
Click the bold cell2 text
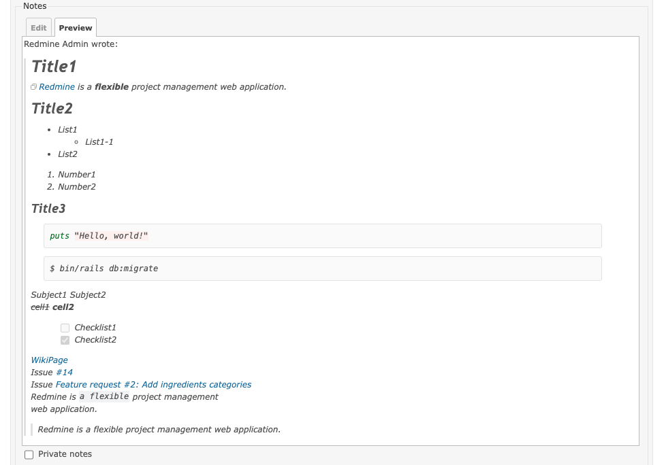pyautogui.click(x=63, y=307)
